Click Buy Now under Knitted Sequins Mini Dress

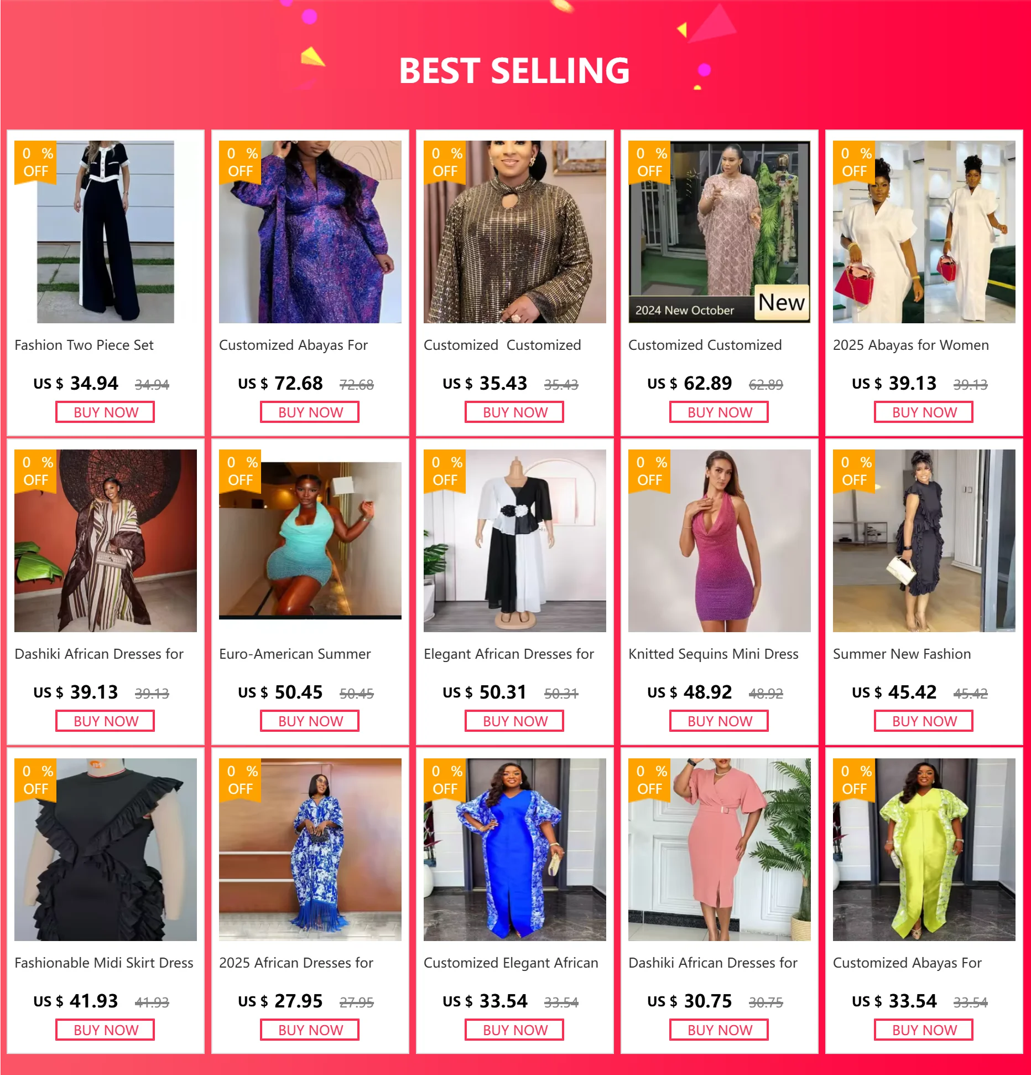pos(719,721)
